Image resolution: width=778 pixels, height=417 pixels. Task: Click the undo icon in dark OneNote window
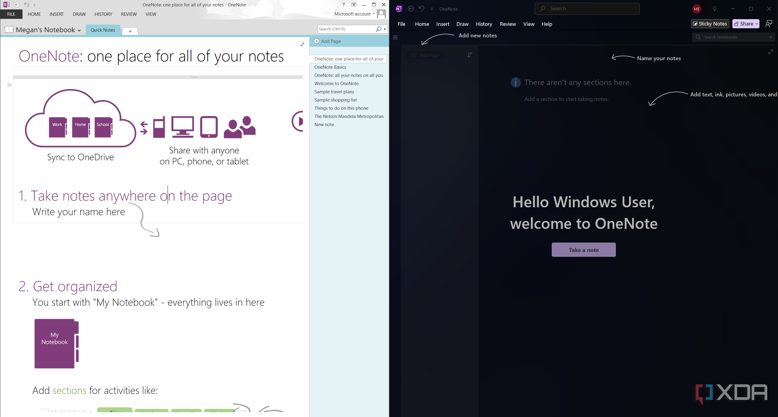pos(422,9)
